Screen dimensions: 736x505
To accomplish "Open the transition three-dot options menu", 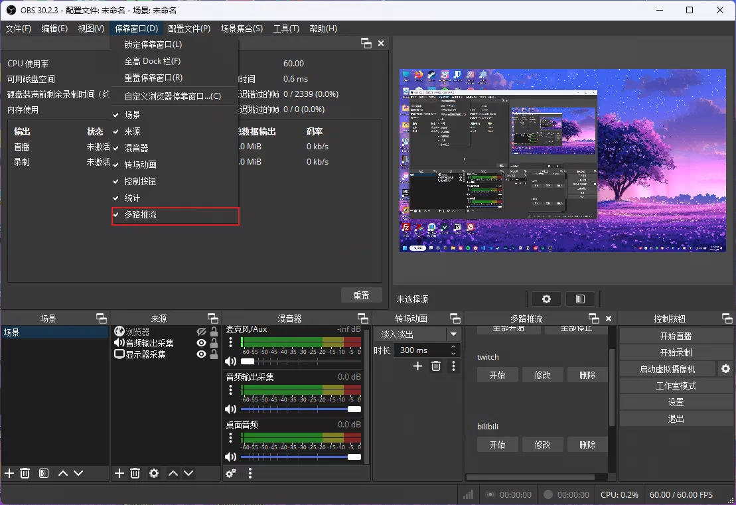I will (454, 366).
